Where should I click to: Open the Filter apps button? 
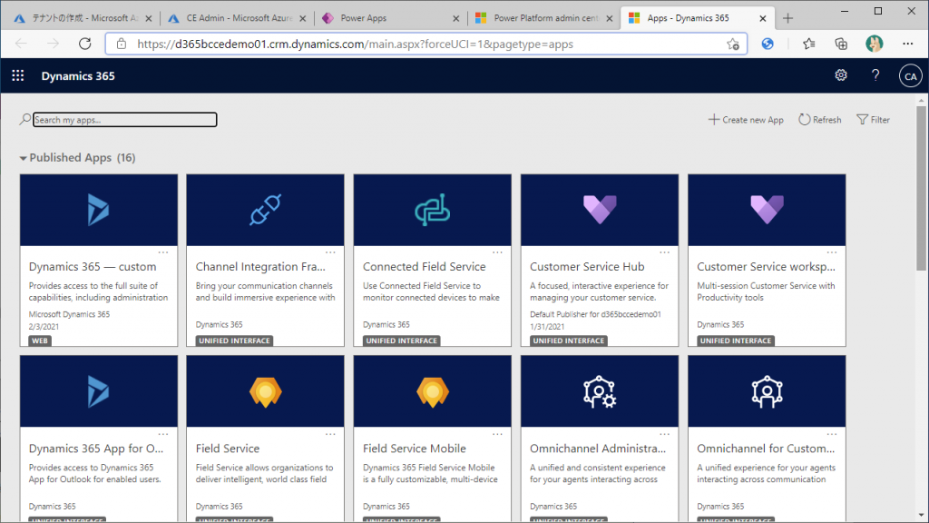click(874, 120)
